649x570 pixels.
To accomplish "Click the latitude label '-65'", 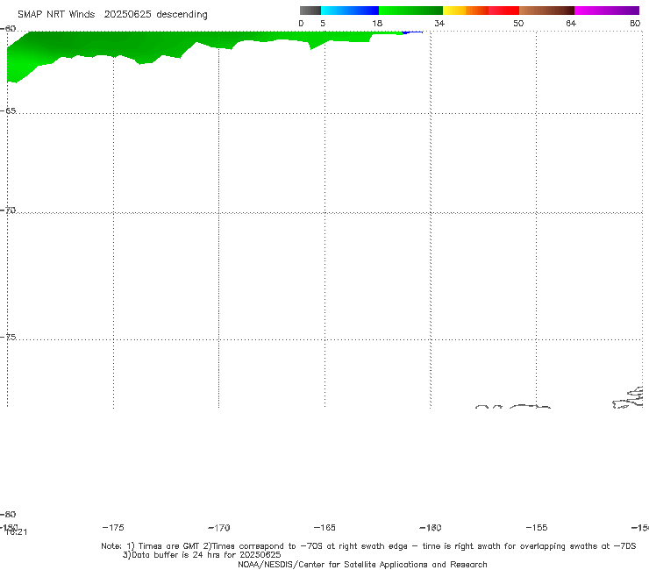I will click(8, 111).
